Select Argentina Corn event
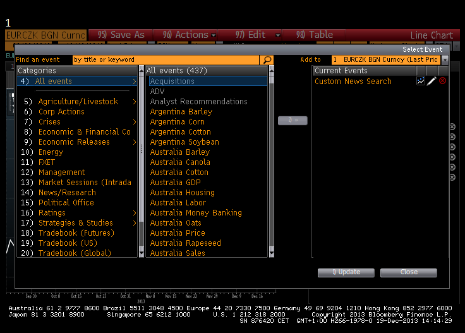 [x=178, y=122]
